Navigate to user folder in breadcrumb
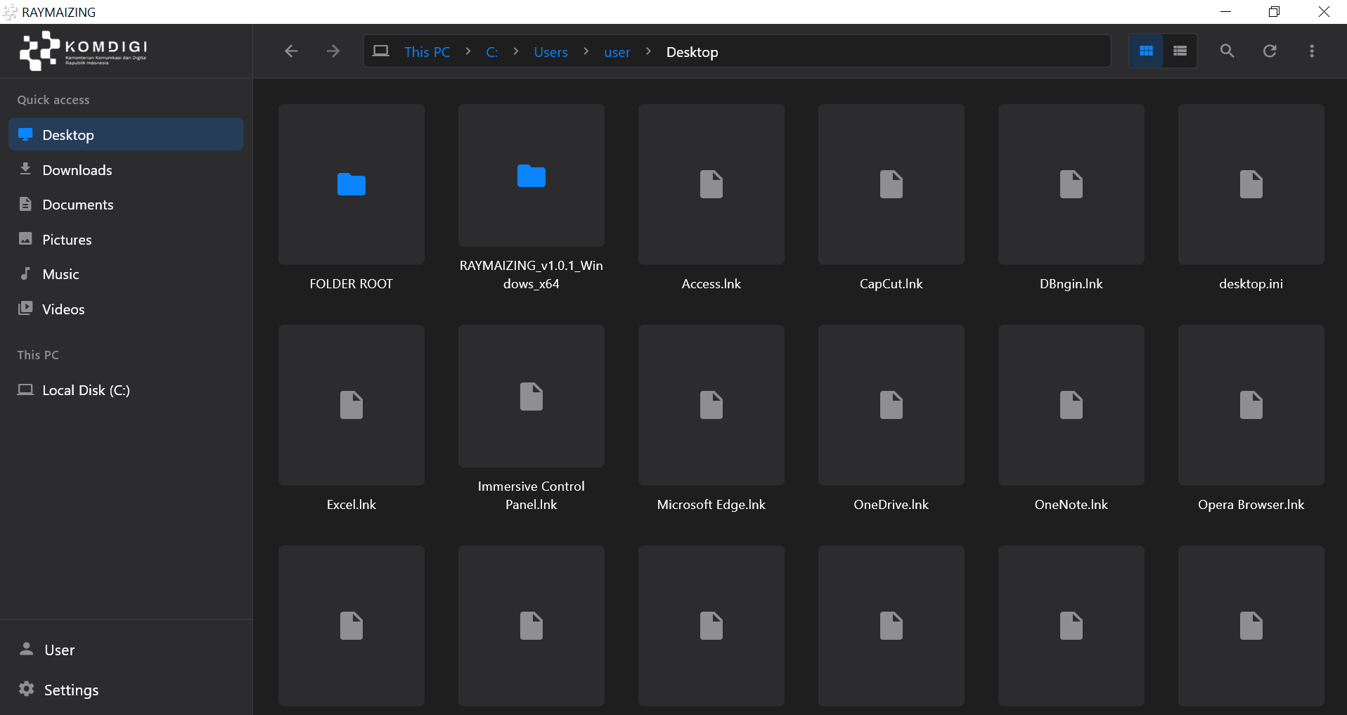Screen dimensions: 1347x715 tap(617, 52)
